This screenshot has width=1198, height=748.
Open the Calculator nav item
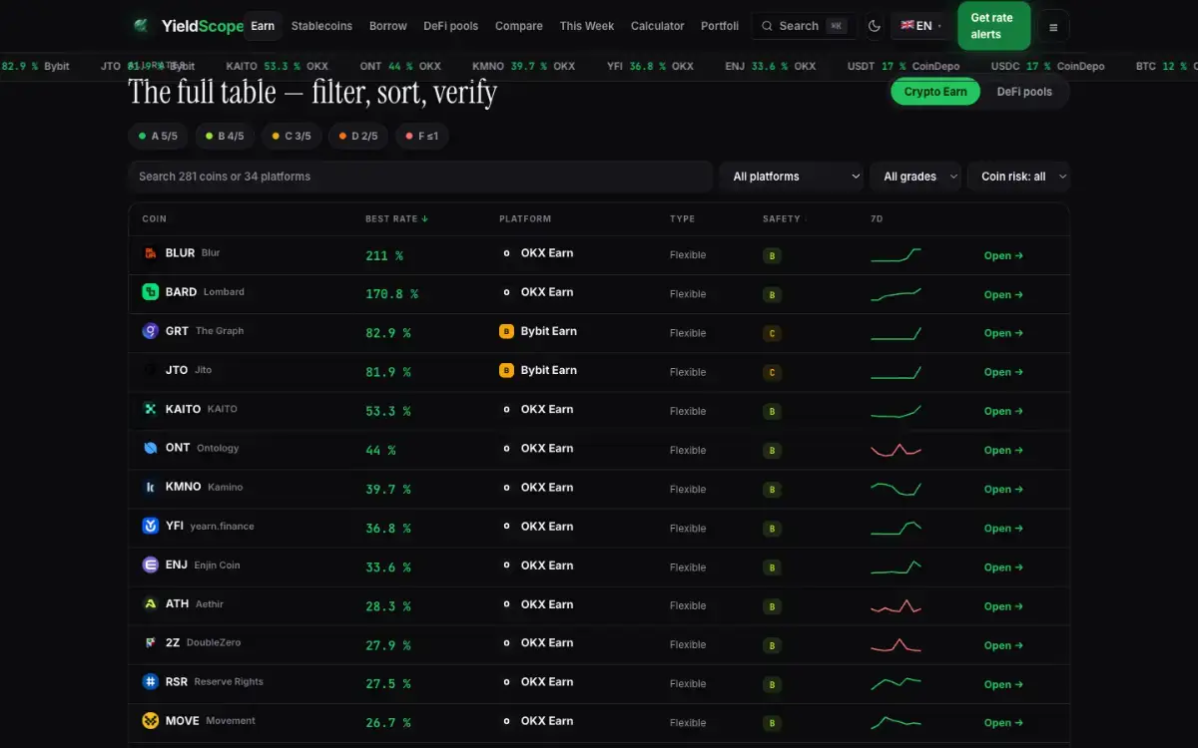[658, 26]
